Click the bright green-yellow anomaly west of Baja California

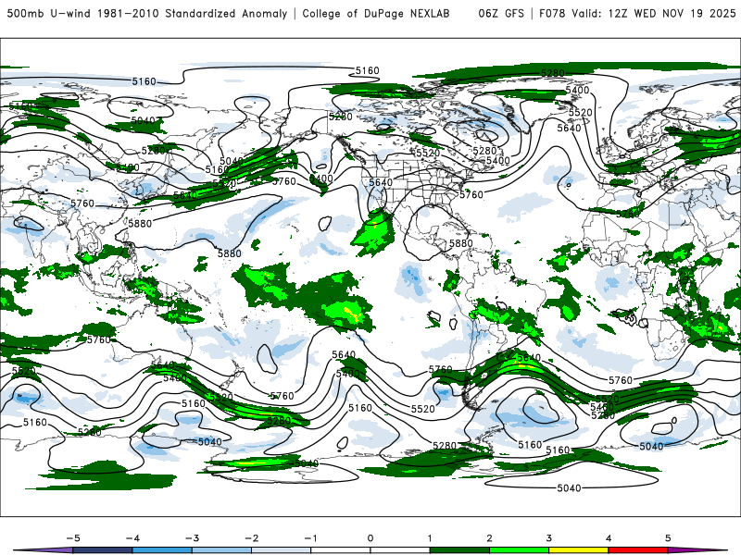(373, 231)
